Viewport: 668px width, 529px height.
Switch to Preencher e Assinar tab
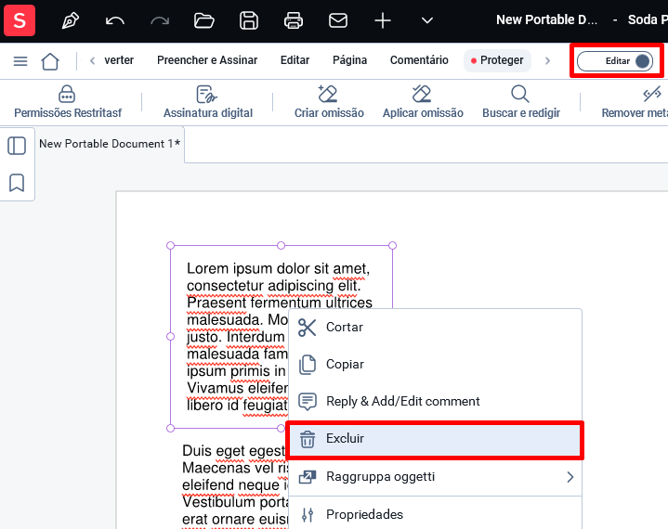pyautogui.click(x=207, y=60)
